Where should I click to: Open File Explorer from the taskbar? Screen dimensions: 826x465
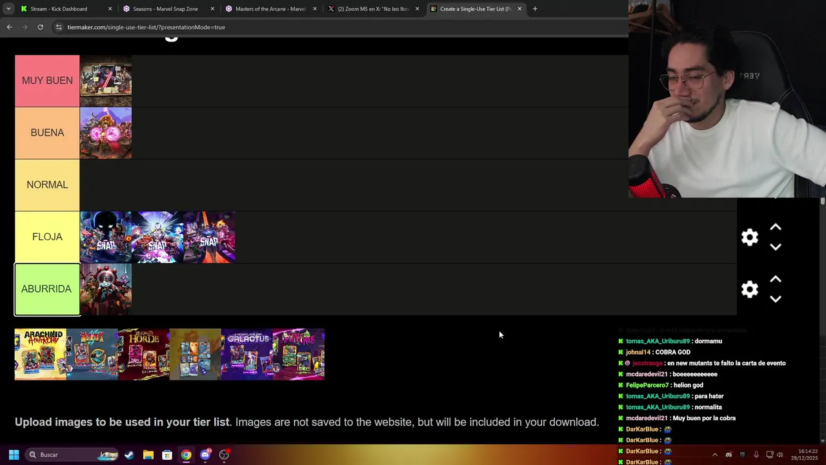pos(148,455)
